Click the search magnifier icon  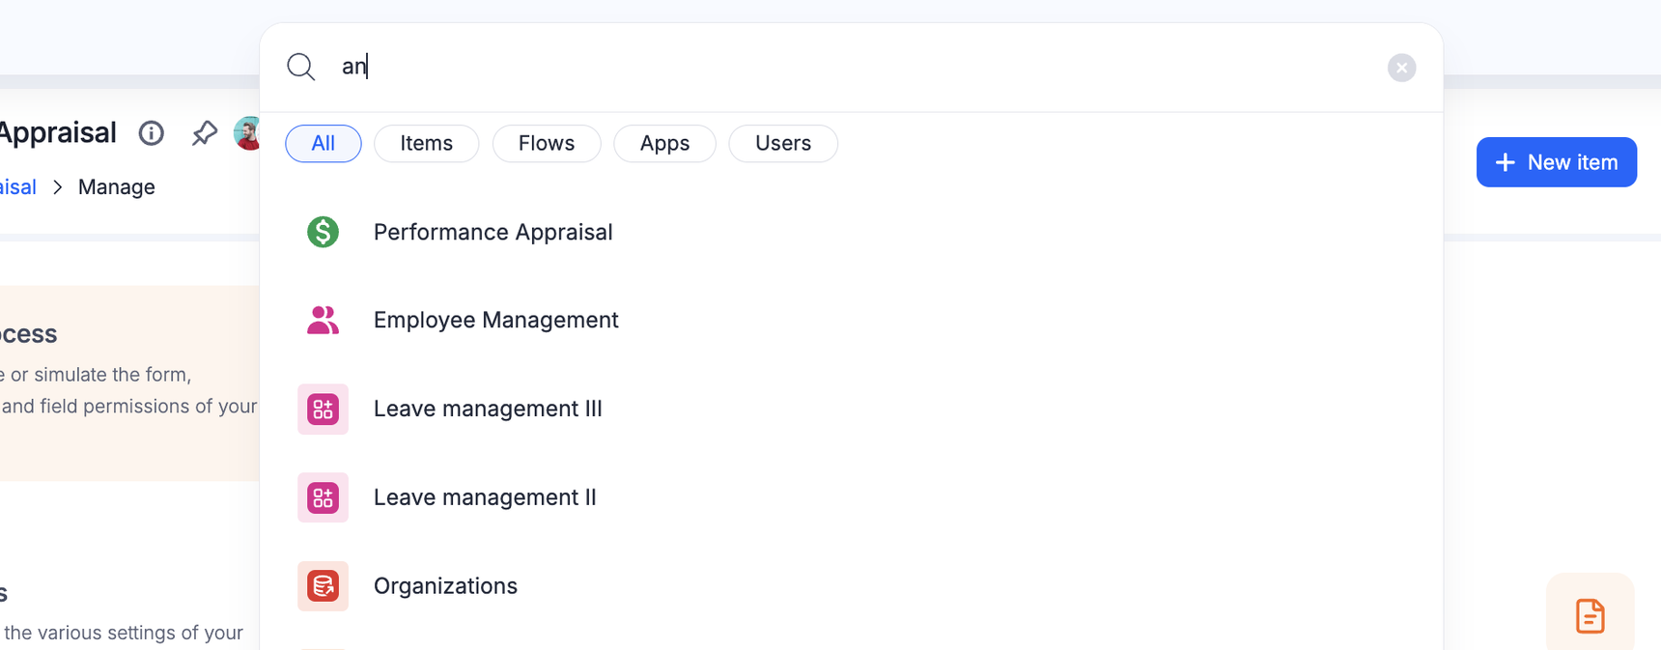click(x=301, y=67)
